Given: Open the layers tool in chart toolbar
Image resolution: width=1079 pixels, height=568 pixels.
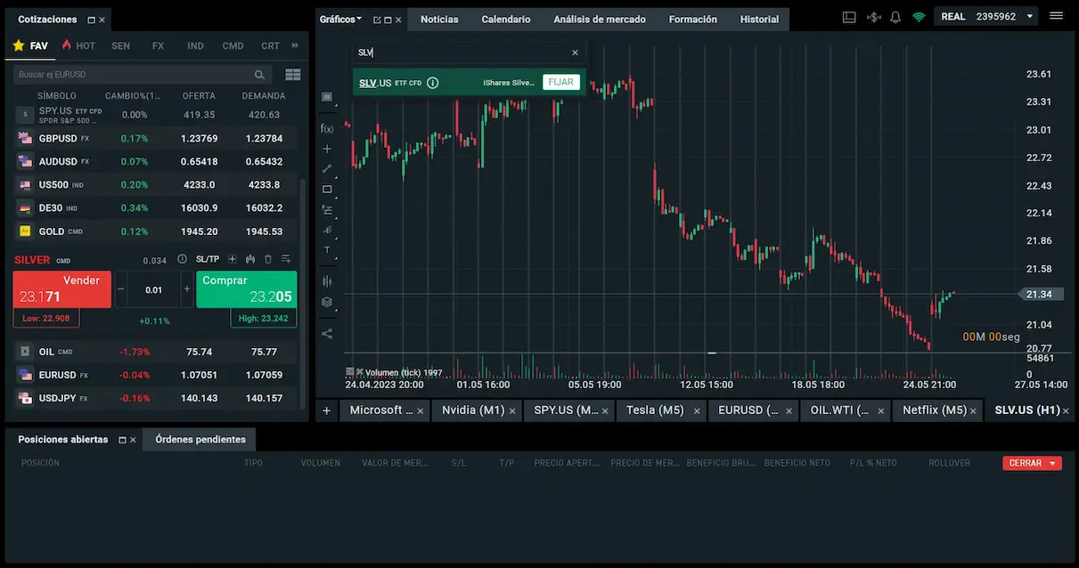Looking at the screenshot, I should pos(327,302).
